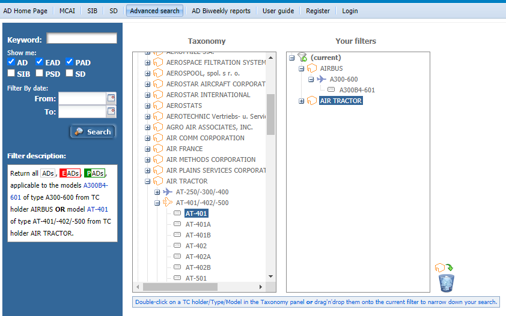Click the AIR METHODS CORPORATION holder icon
The image size is (506, 316).
click(x=158, y=159)
